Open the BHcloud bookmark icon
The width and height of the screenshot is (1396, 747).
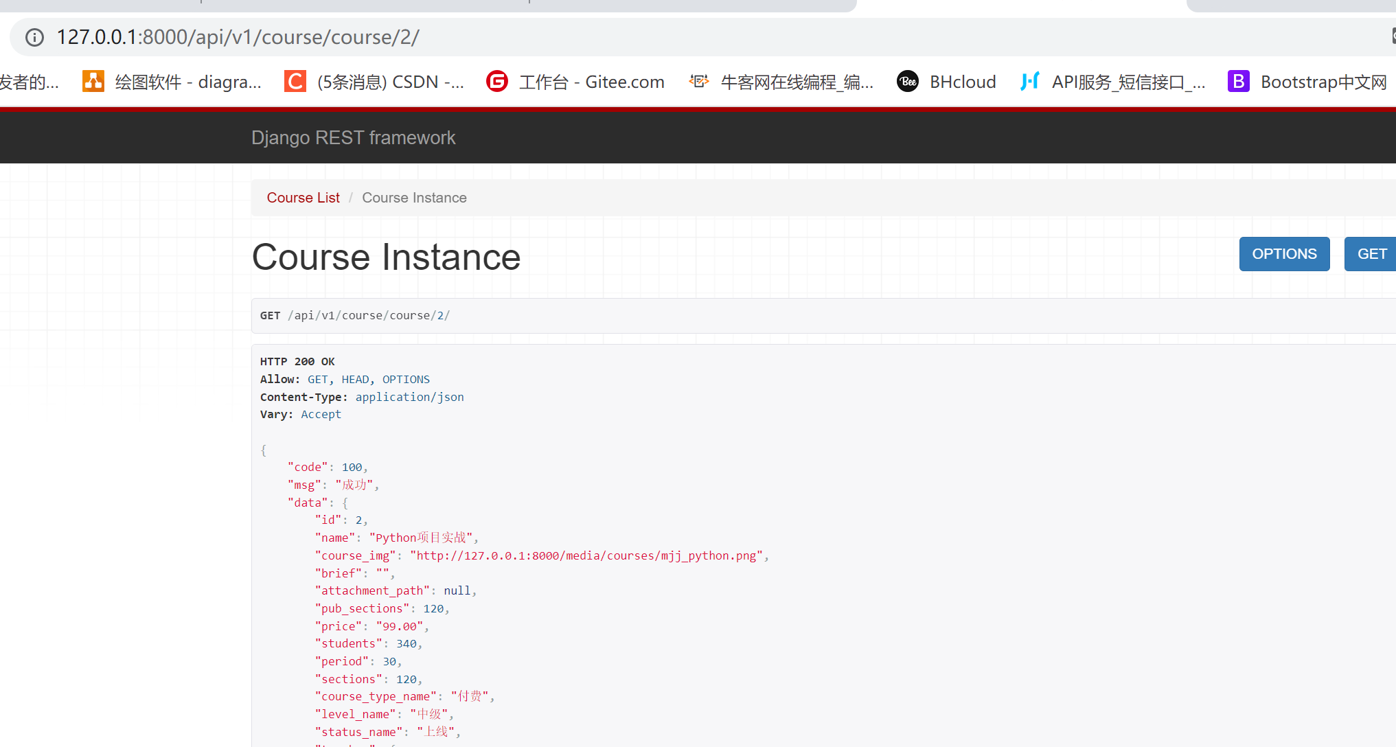(908, 81)
